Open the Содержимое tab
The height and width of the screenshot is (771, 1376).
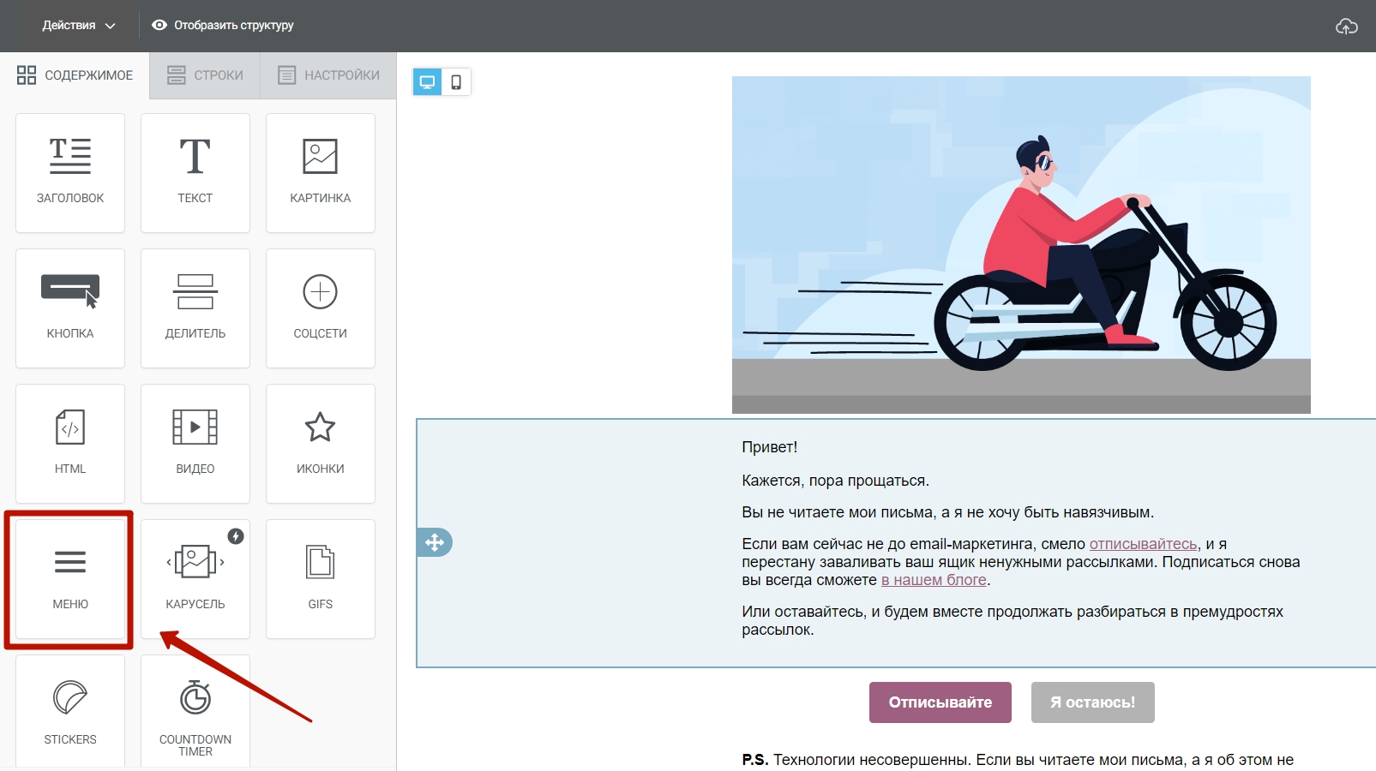[75, 75]
